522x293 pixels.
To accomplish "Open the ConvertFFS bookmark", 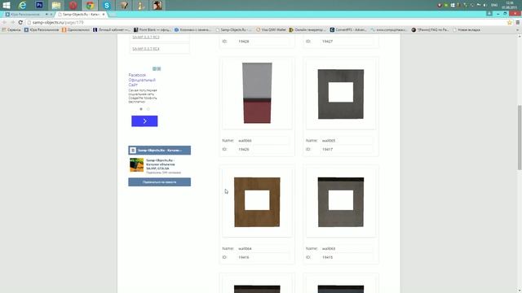I will (x=348, y=30).
